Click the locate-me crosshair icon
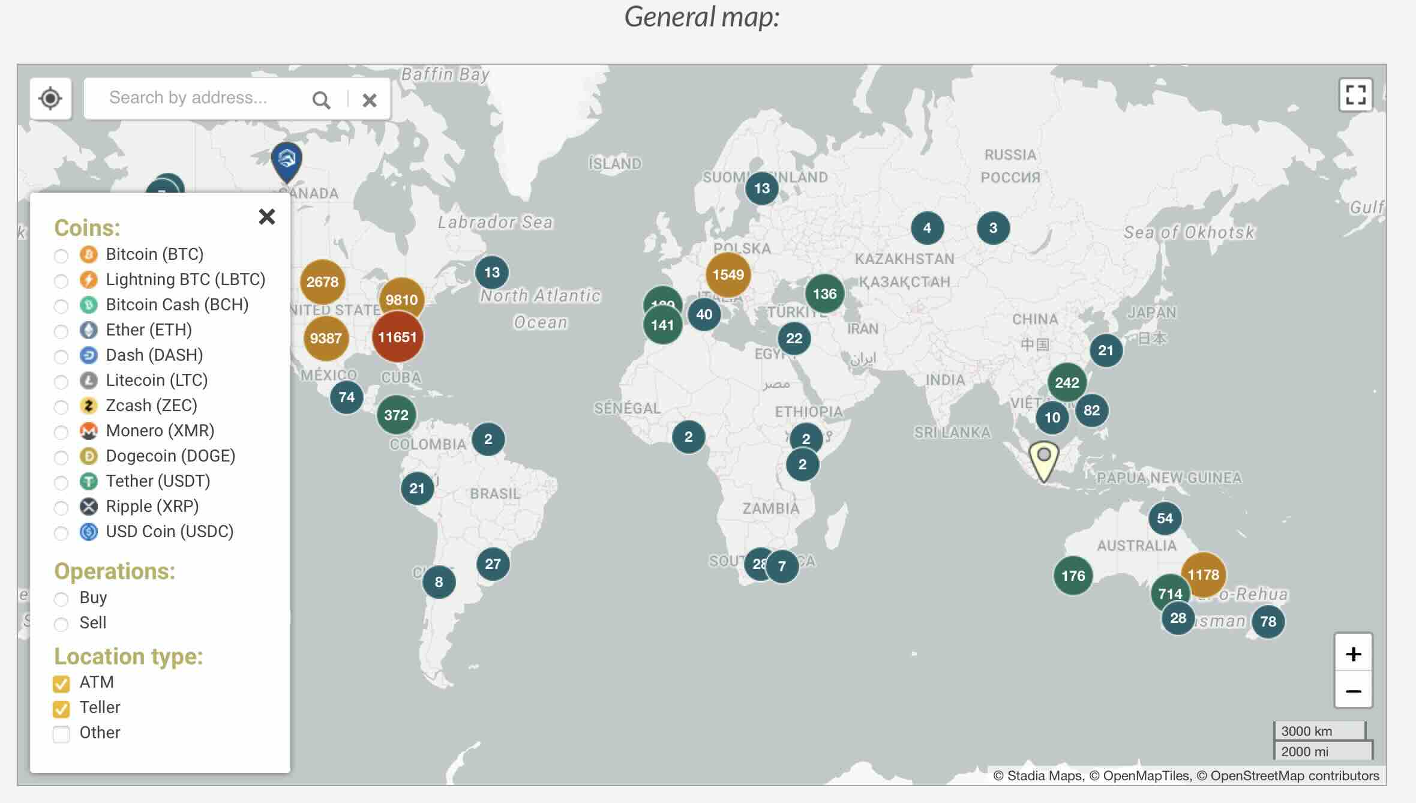Viewport: 1416px width, 803px height. 50,98
